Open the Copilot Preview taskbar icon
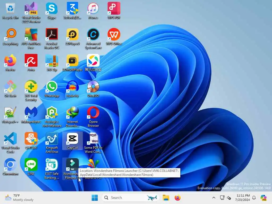 click(264, 198)
